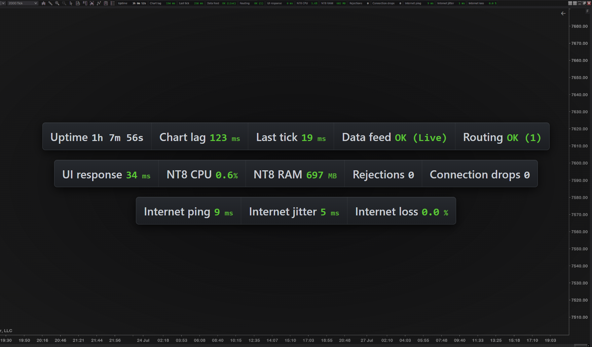Image resolution: width=592 pixels, height=347 pixels.
Task: Open the data box icon
Action: point(78,3)
